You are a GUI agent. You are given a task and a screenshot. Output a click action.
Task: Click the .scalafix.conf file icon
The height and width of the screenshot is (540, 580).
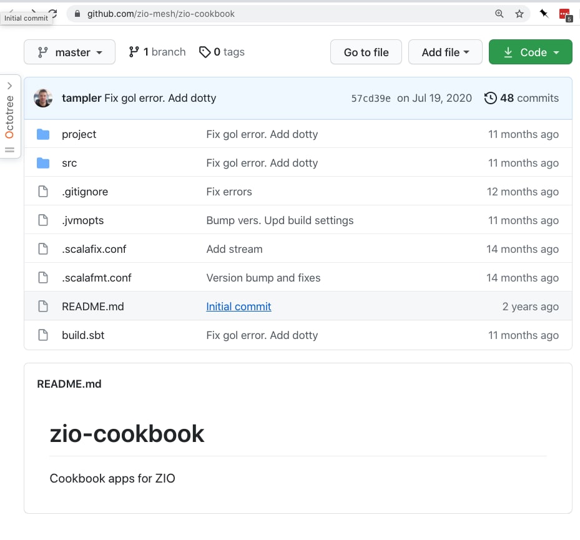(43, 249)
